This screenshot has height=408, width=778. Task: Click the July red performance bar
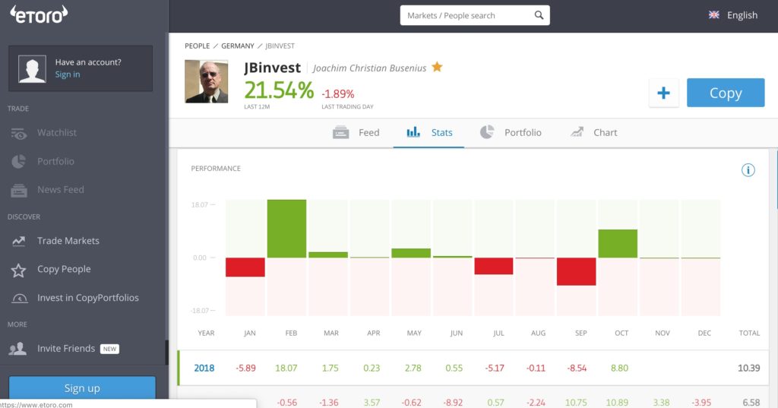pyautogui.click(x=494, y=266)
